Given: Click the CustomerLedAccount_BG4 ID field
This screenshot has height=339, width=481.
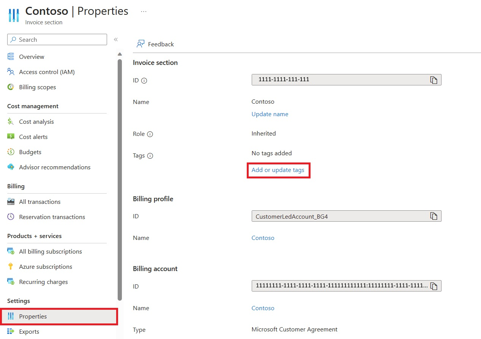Looking at the screenshot, I should tap(346, 216).
